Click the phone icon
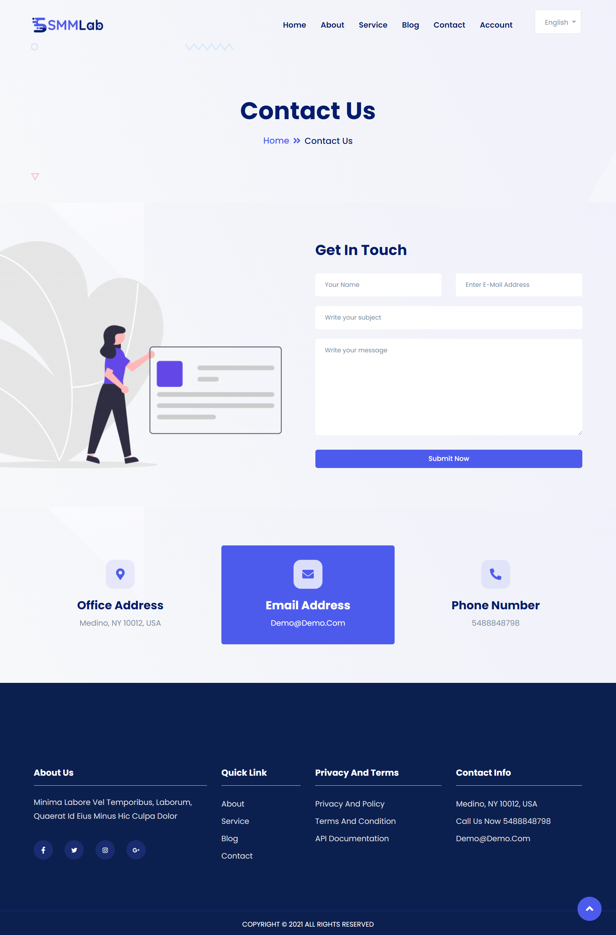The height and width of the screenshot is (935, 616). tap(495, 574)
